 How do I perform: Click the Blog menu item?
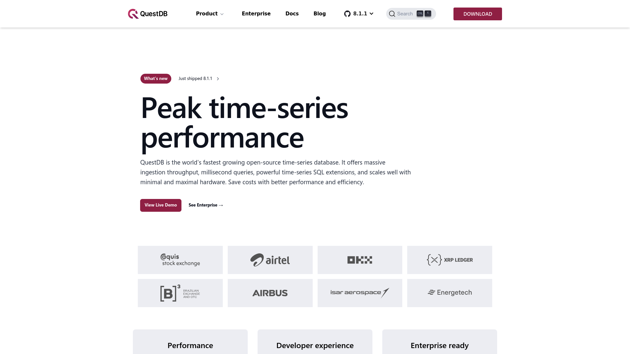coord(319,13)
